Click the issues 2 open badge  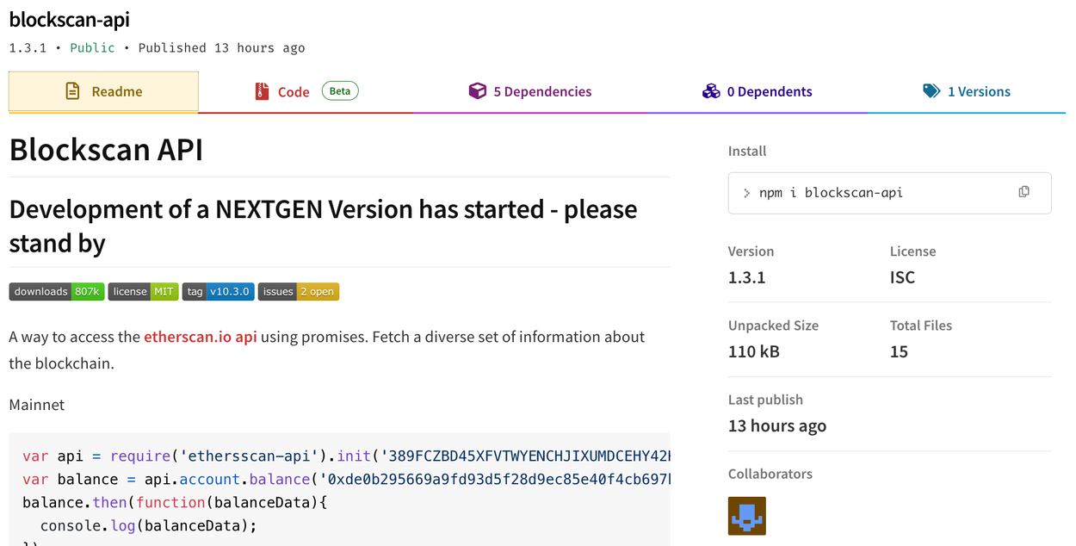point(298,291)
